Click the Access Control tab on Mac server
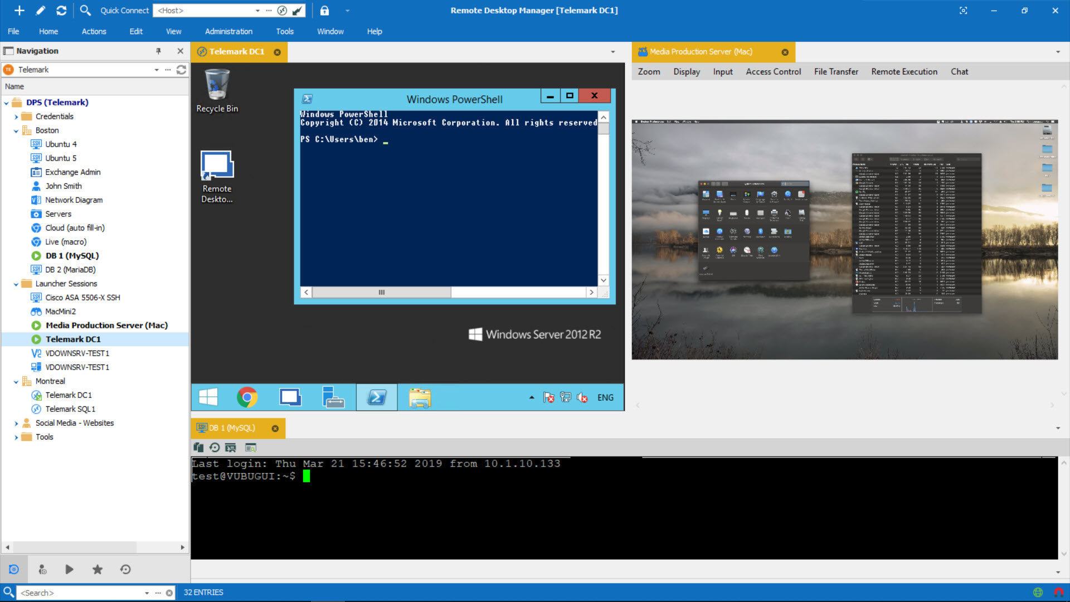The height and width of the screenshot is (602, 1070). (774, 71)
